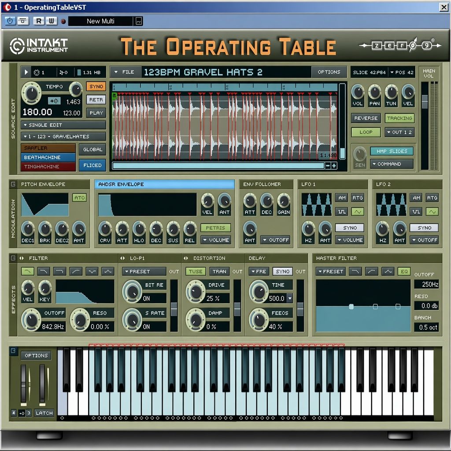Click the TUN knob
Viewport: 451px width, 451px height.
tap(391, 92)
